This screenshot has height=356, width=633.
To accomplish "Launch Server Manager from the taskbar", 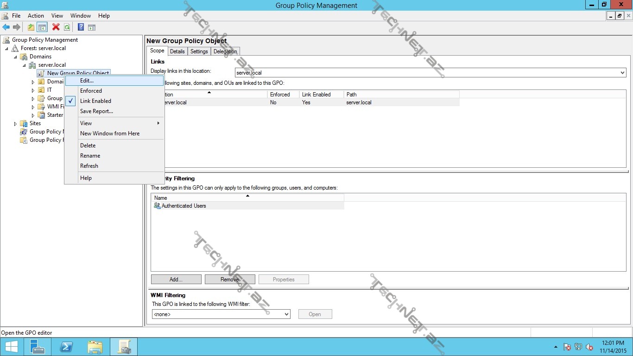I will click(38, 347).
